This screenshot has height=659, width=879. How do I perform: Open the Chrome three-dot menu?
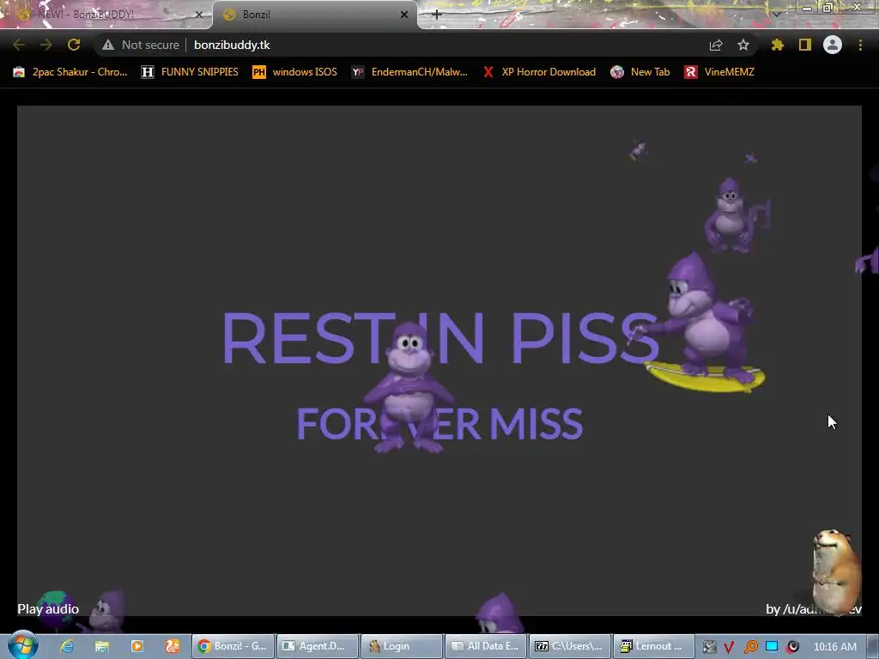(860, 45)
